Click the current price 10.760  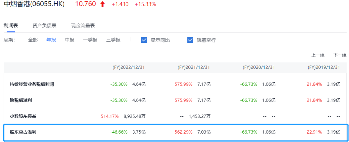[x=85, y=4]
